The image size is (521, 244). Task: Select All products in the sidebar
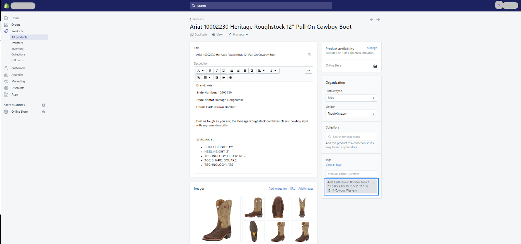(x=29, y=37)
